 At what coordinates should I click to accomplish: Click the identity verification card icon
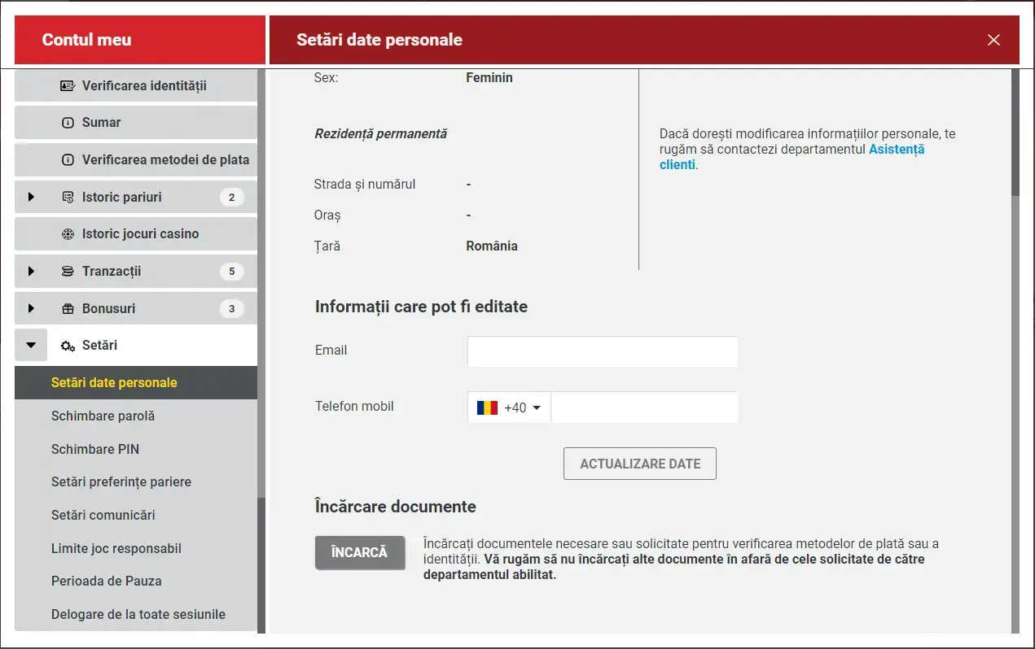68,85
